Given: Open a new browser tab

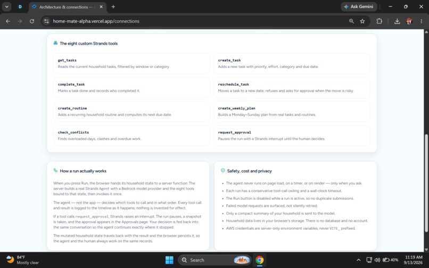Looking at the screenshot, I should 113,7.
